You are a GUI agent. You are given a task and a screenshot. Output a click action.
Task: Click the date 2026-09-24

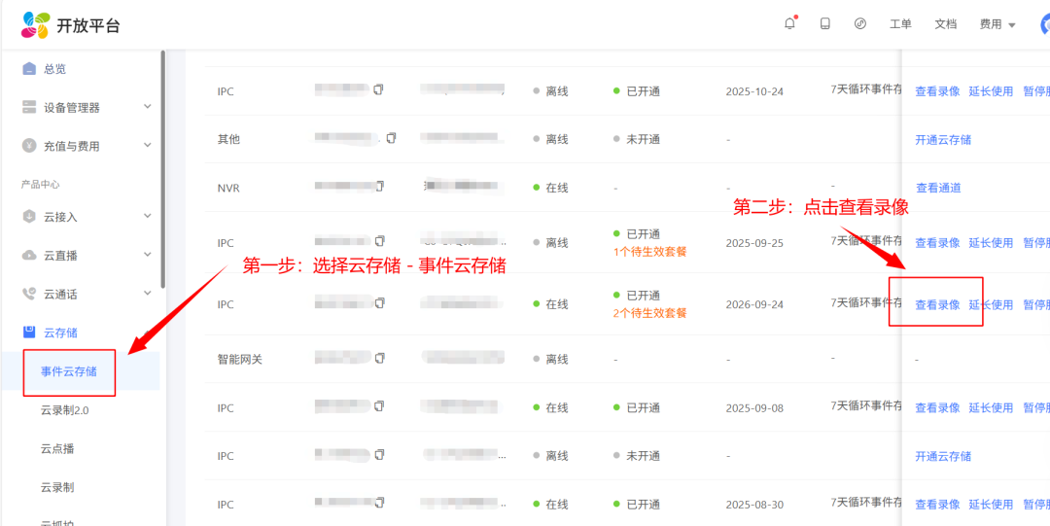coord(754,305)
